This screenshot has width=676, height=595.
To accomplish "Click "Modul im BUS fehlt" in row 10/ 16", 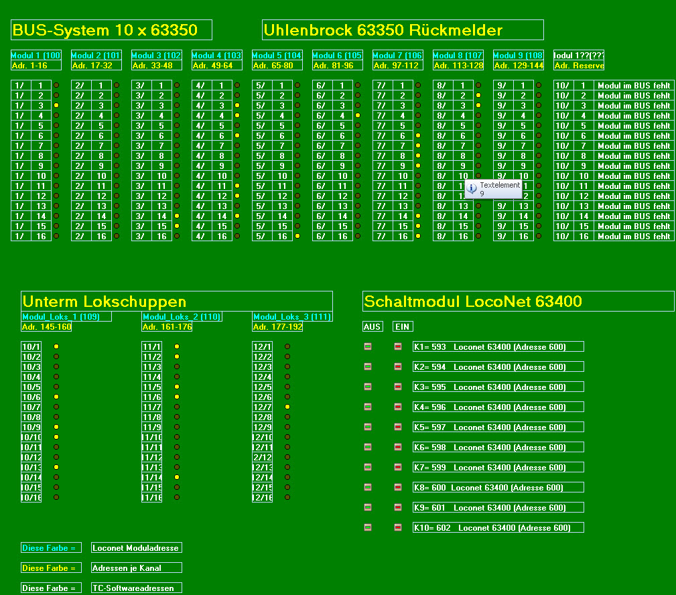I will pyautogui.click(x=634, y=236).
